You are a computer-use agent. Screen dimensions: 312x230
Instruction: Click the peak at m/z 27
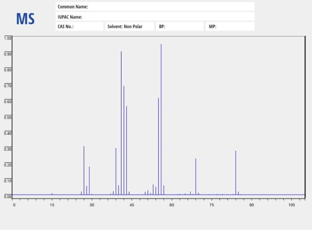click(84, 170)
